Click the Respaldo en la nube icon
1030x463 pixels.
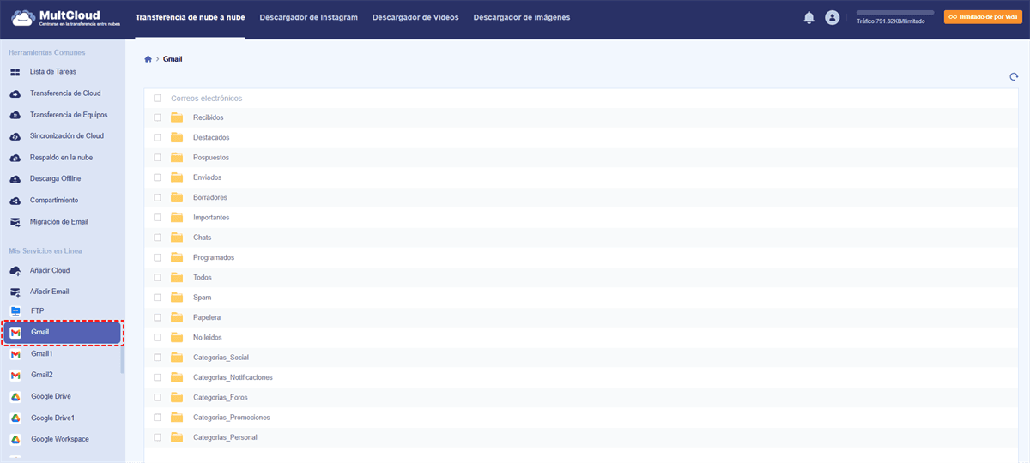[15, 158]
